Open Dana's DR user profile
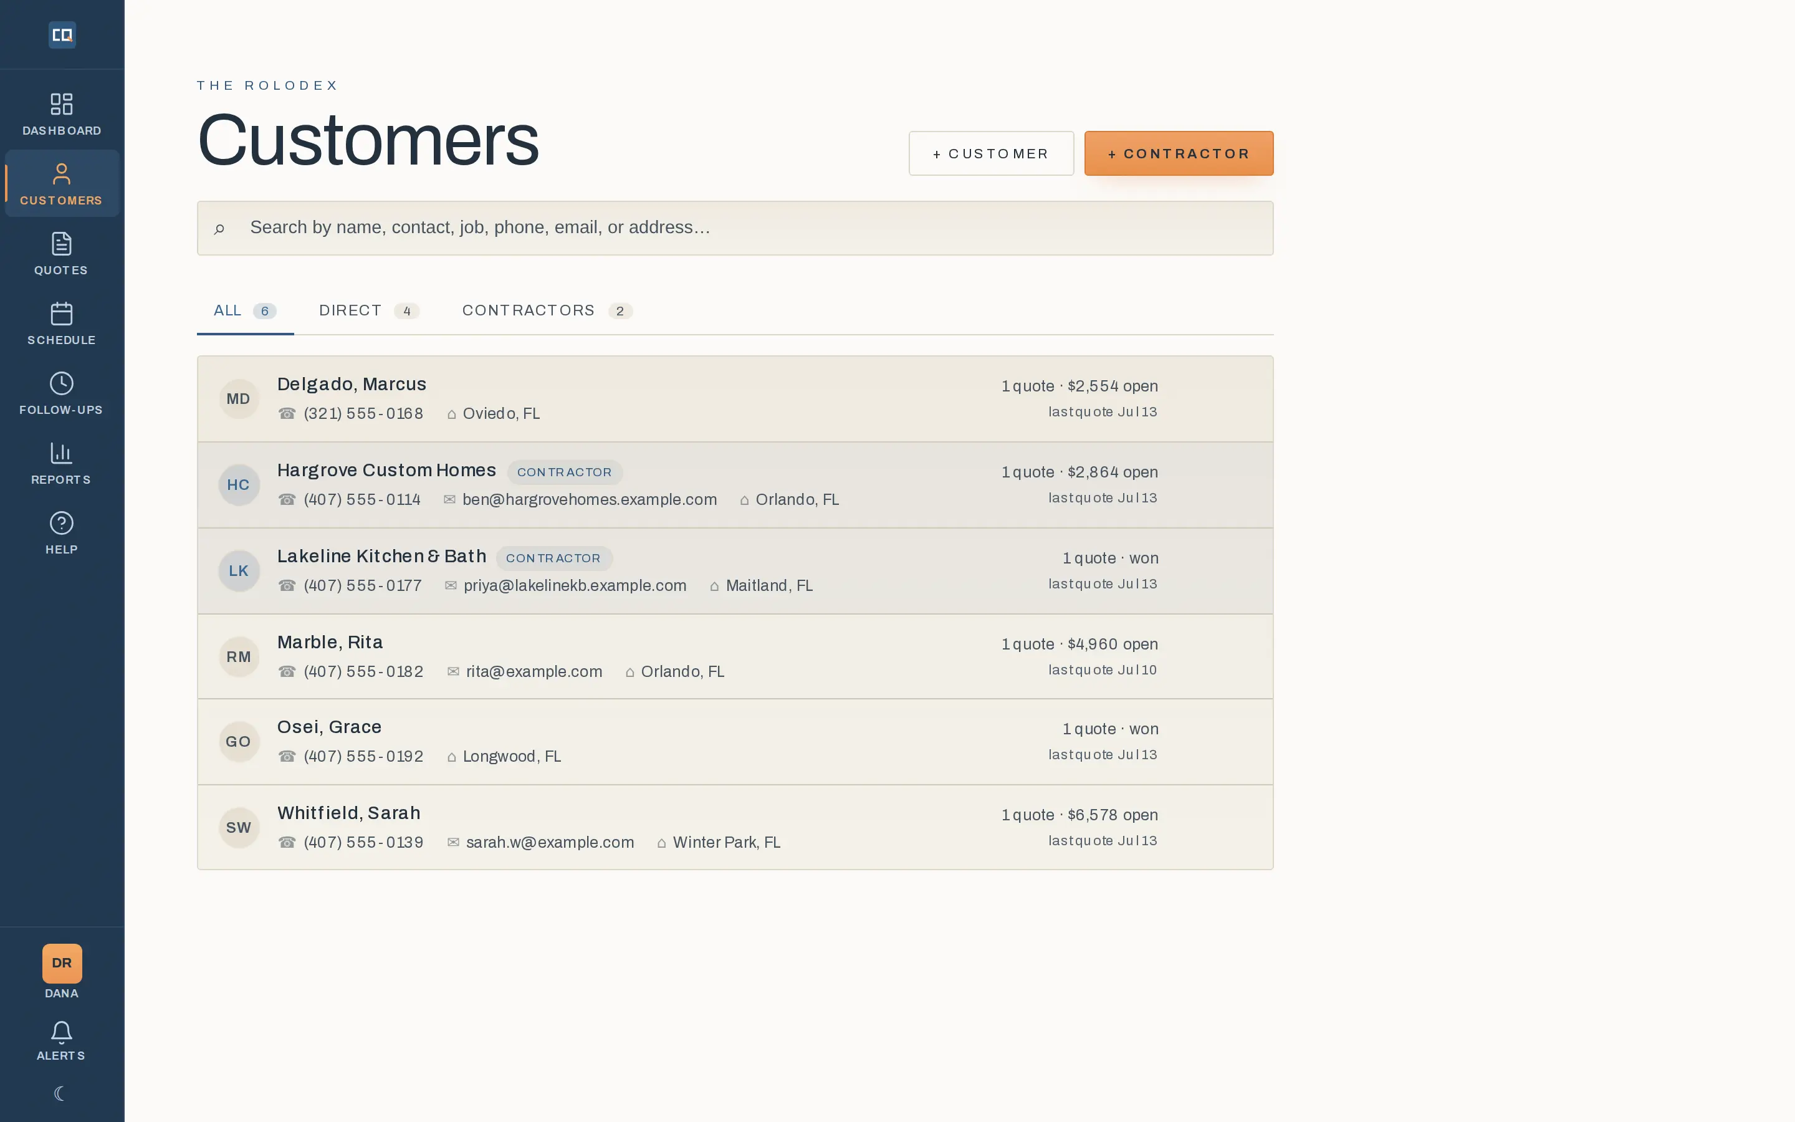The height and width of the screenshot is (1122, 1795). pos(62,971)
